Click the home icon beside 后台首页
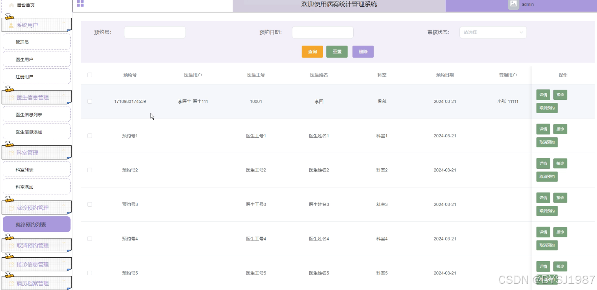This screenshot has height=290, width=597. pyautogui.click(x=11, y=5)
